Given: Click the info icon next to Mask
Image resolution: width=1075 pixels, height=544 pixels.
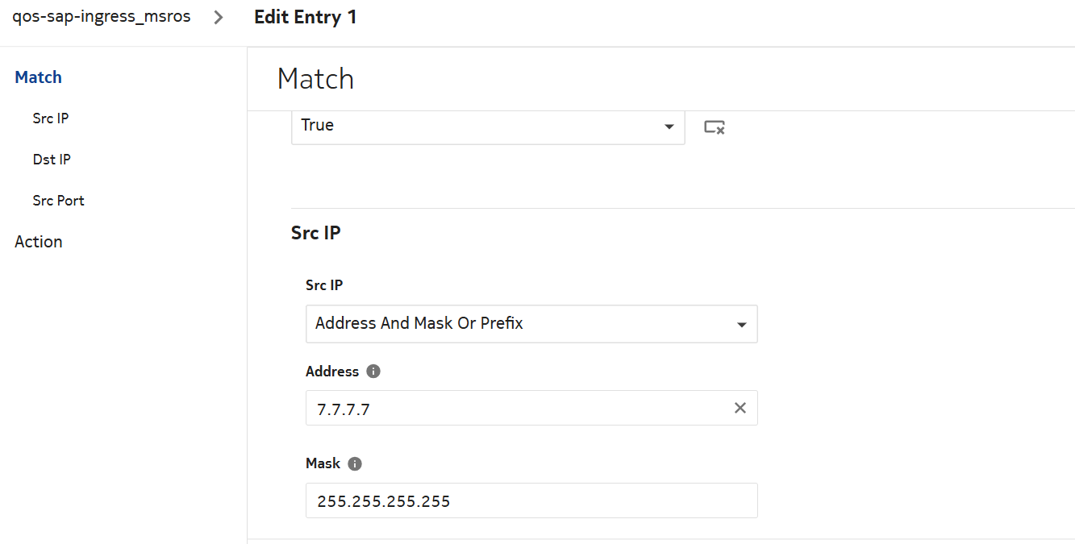Looking at the screenshot, I should pyautogui.click(x=355, y=464).
